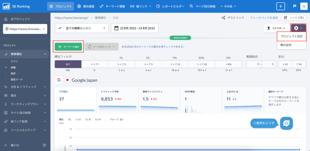The width and height of the screenshot is (310, 151).
Task: Open the chat bubble support icon
Action: click(286, 124)
